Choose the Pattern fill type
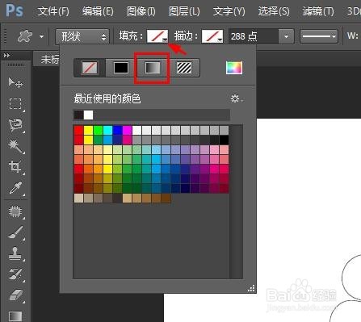Image resolution: width=361 pixels, height=322 pixels. (x=184, y=68)
